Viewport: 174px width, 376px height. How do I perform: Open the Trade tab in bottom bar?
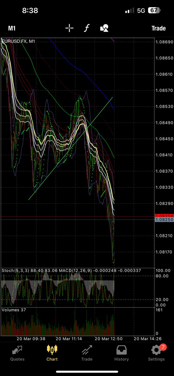coord(87,352)
